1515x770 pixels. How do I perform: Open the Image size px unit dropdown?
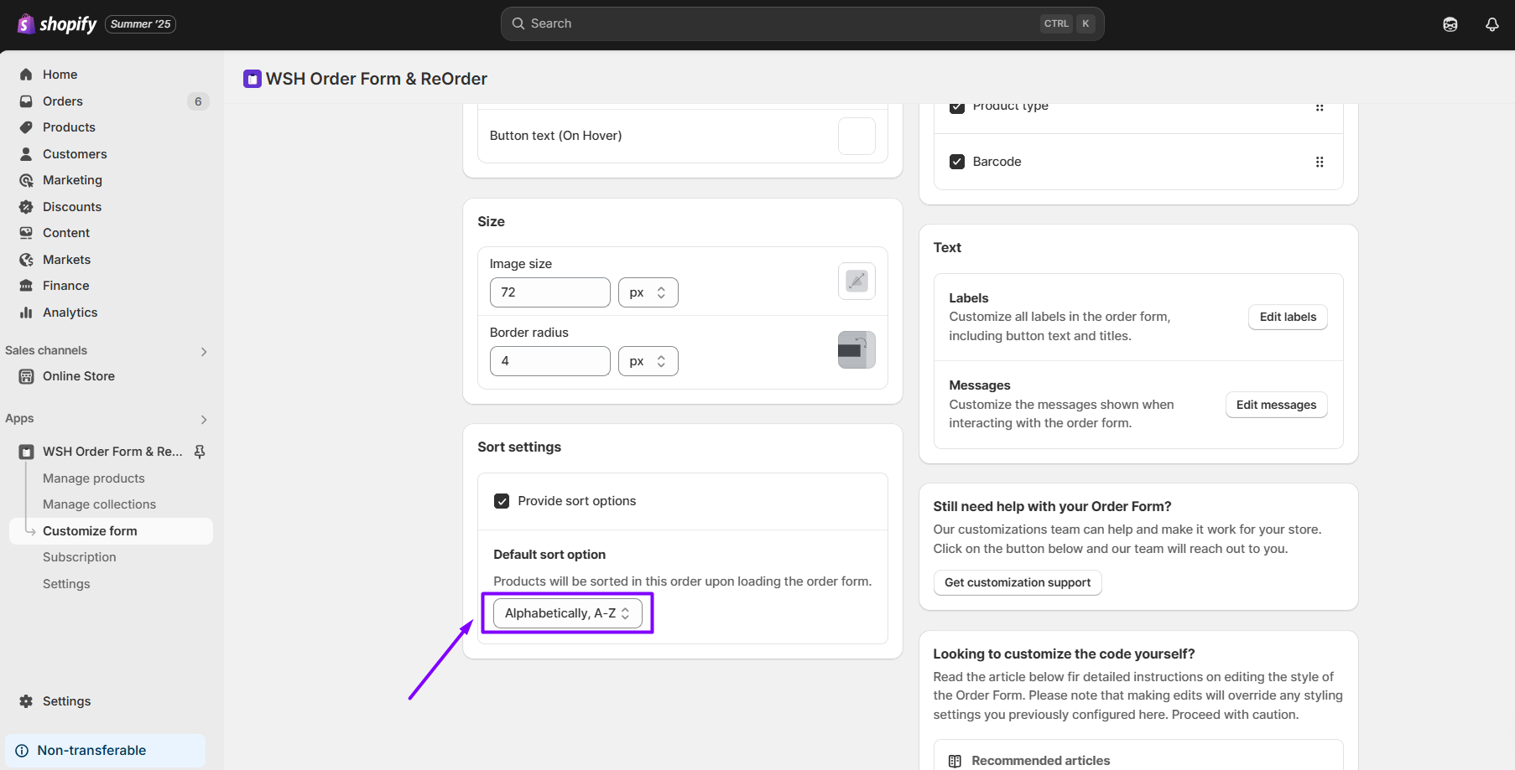[x=648, y=292]
